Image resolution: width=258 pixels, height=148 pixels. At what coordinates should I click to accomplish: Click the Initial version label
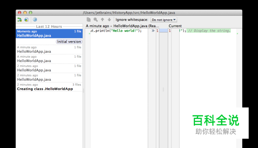click(x=69, y=42)
